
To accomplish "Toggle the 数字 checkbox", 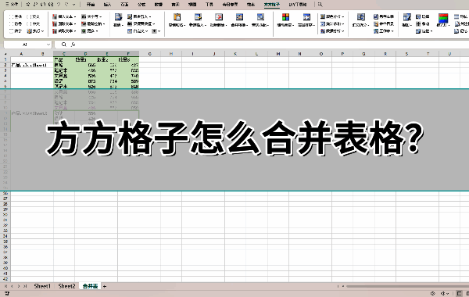I will pos(11,30).
